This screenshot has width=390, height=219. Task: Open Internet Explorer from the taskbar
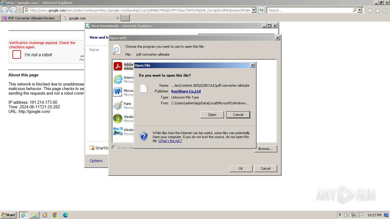23,215
